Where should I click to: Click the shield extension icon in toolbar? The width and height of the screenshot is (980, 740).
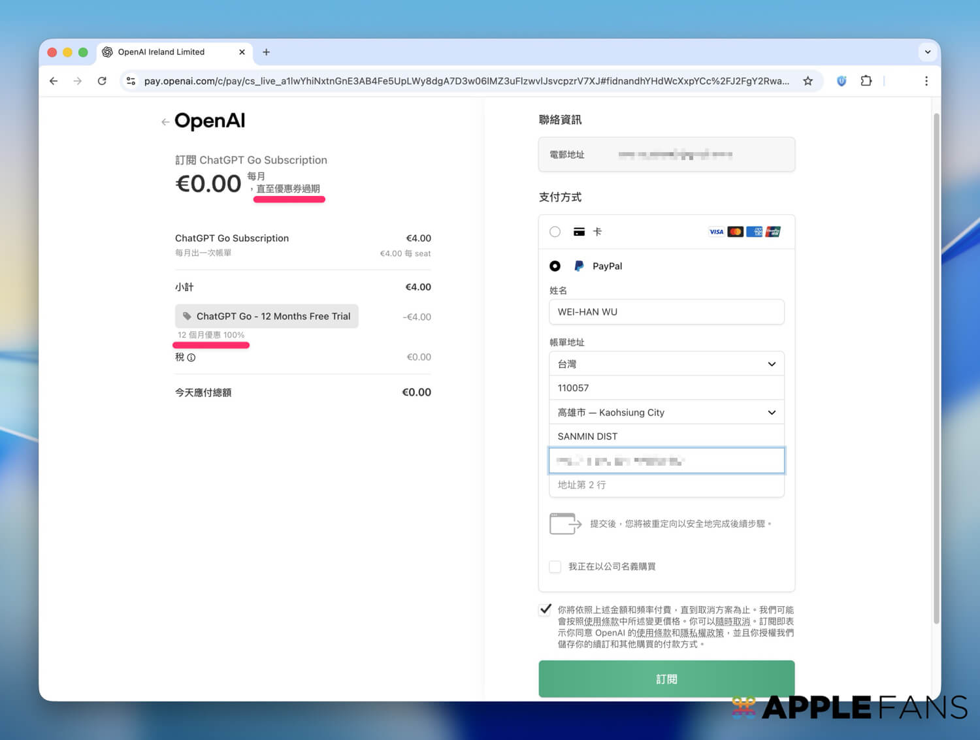(x=841, y=81)
